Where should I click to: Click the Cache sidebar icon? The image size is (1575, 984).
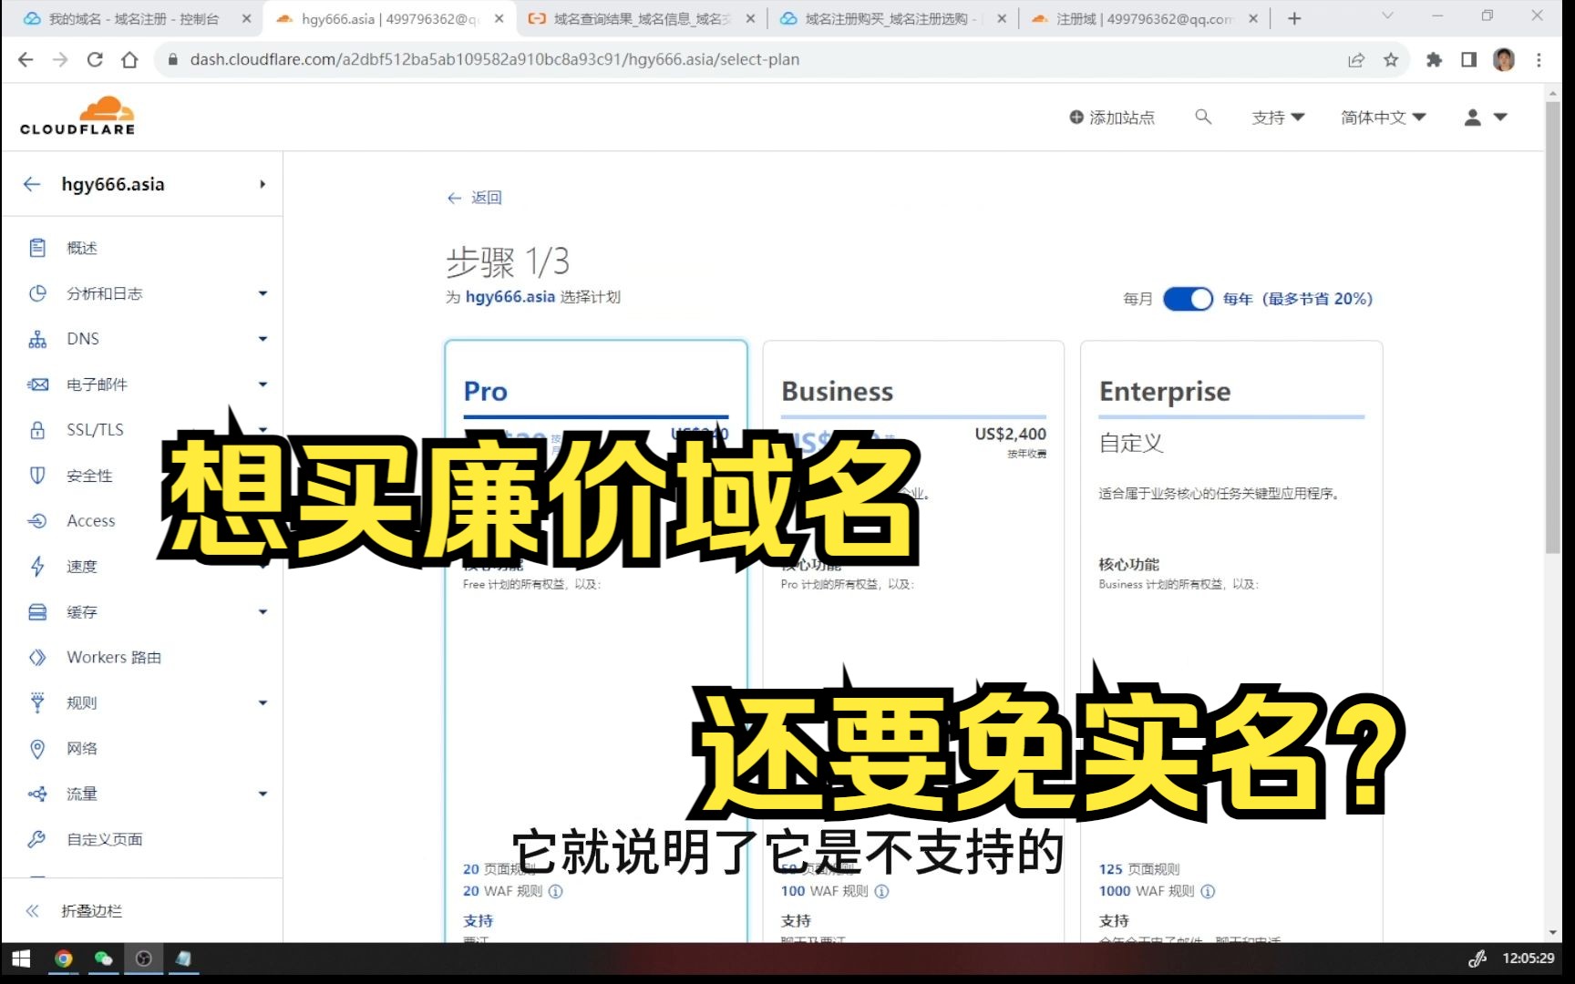coord(37,612)
